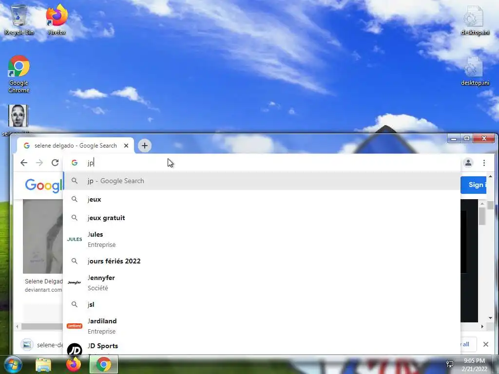
Task: Click the magnifier icon beside 'jsl'
Action: [75, 304]
